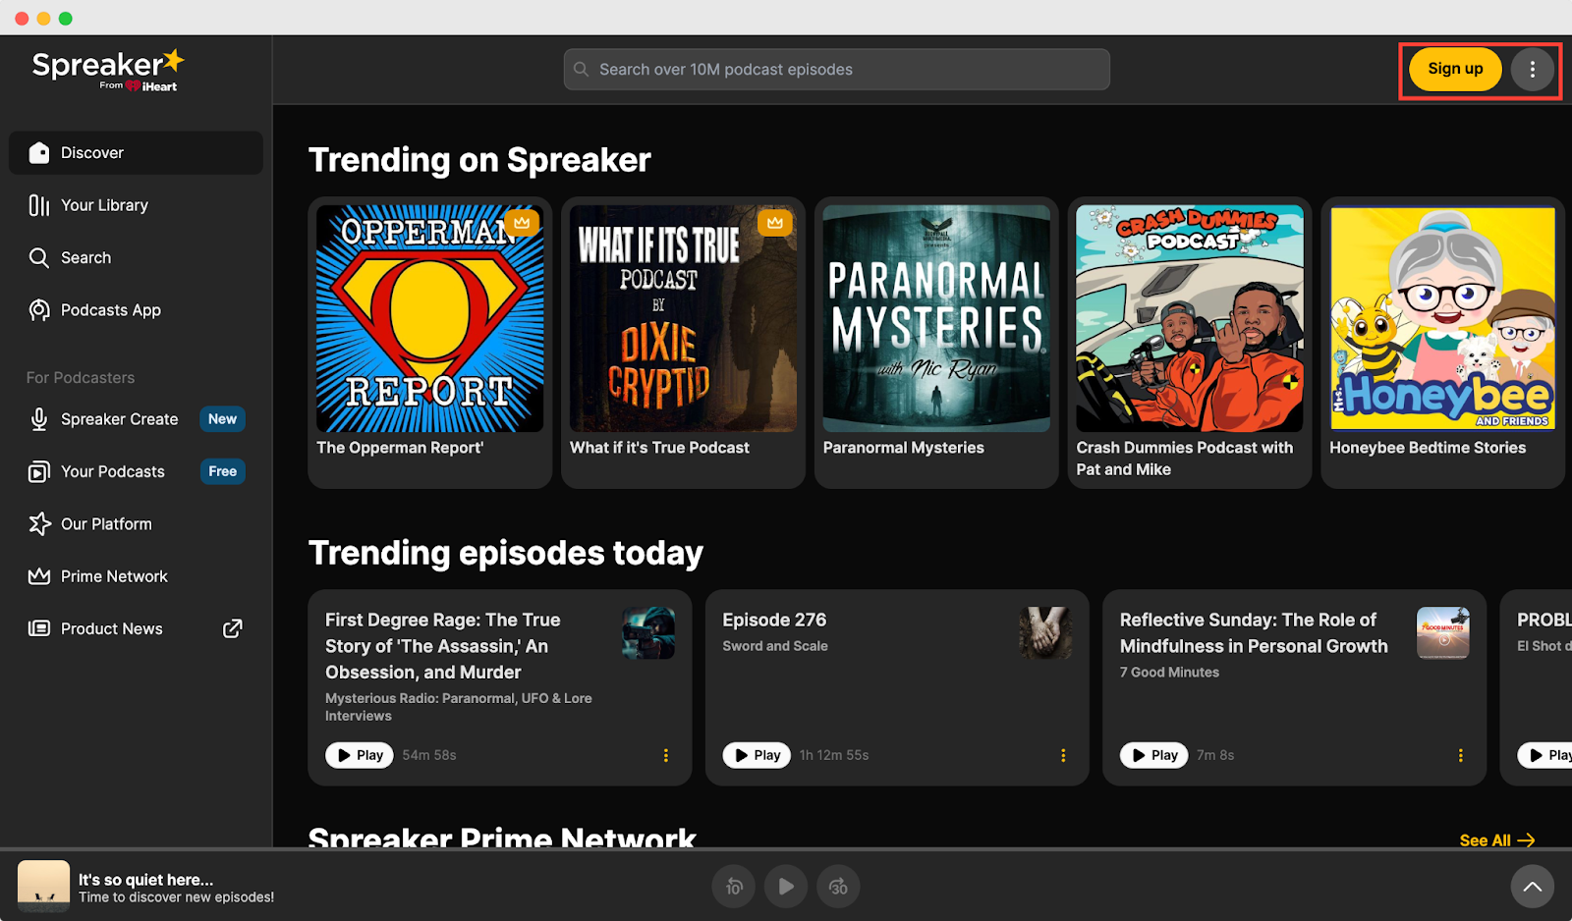Open the Paranormal Mysteries artwork
The width and height of the screenshot is (1572, 921).
936,318
